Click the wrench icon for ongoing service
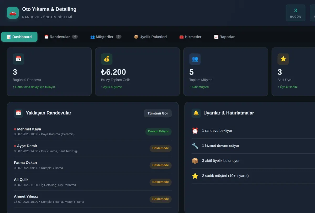This screenshot has width=315, height=213. click(195, 146)
